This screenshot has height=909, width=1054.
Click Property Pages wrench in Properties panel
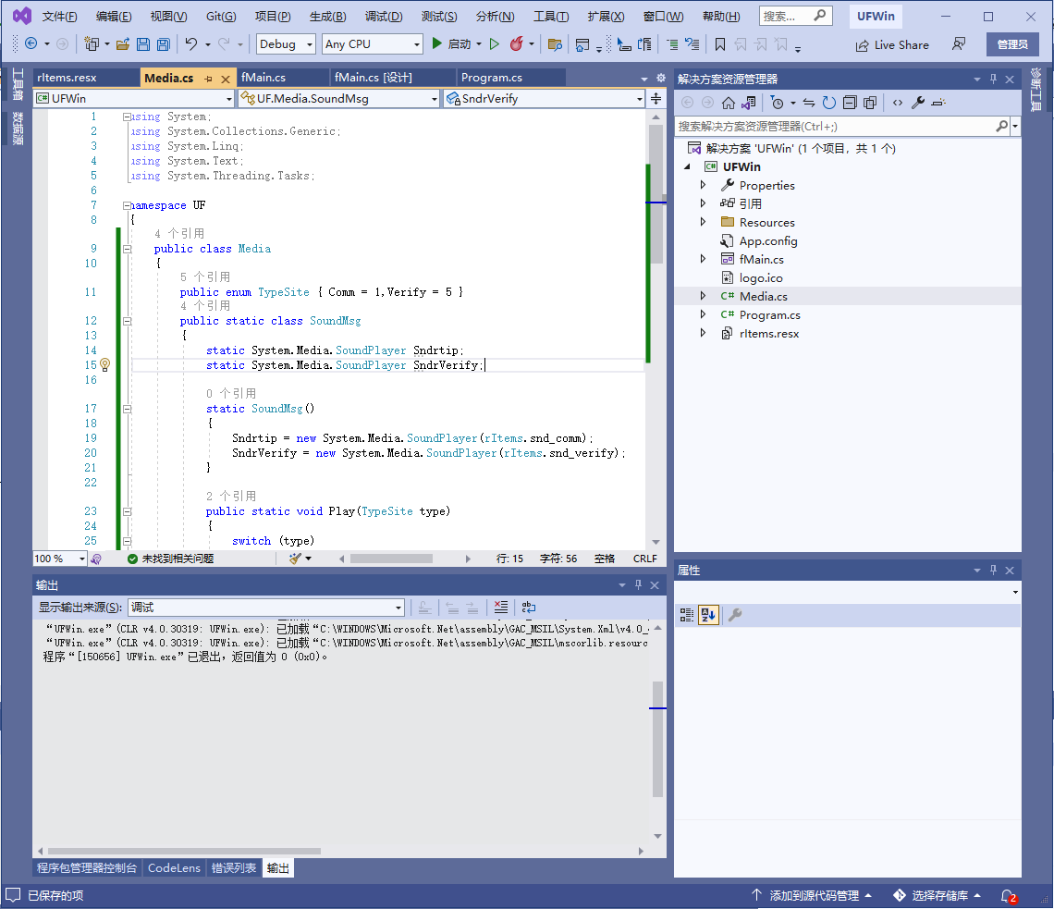735,615
